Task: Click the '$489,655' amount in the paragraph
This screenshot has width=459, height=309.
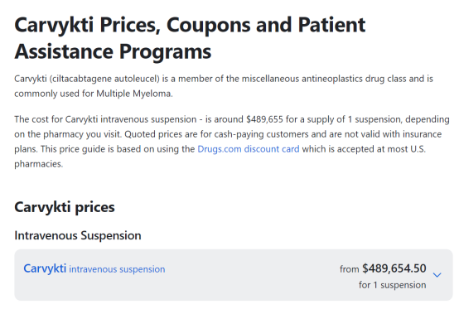Action: click(264, 119)
